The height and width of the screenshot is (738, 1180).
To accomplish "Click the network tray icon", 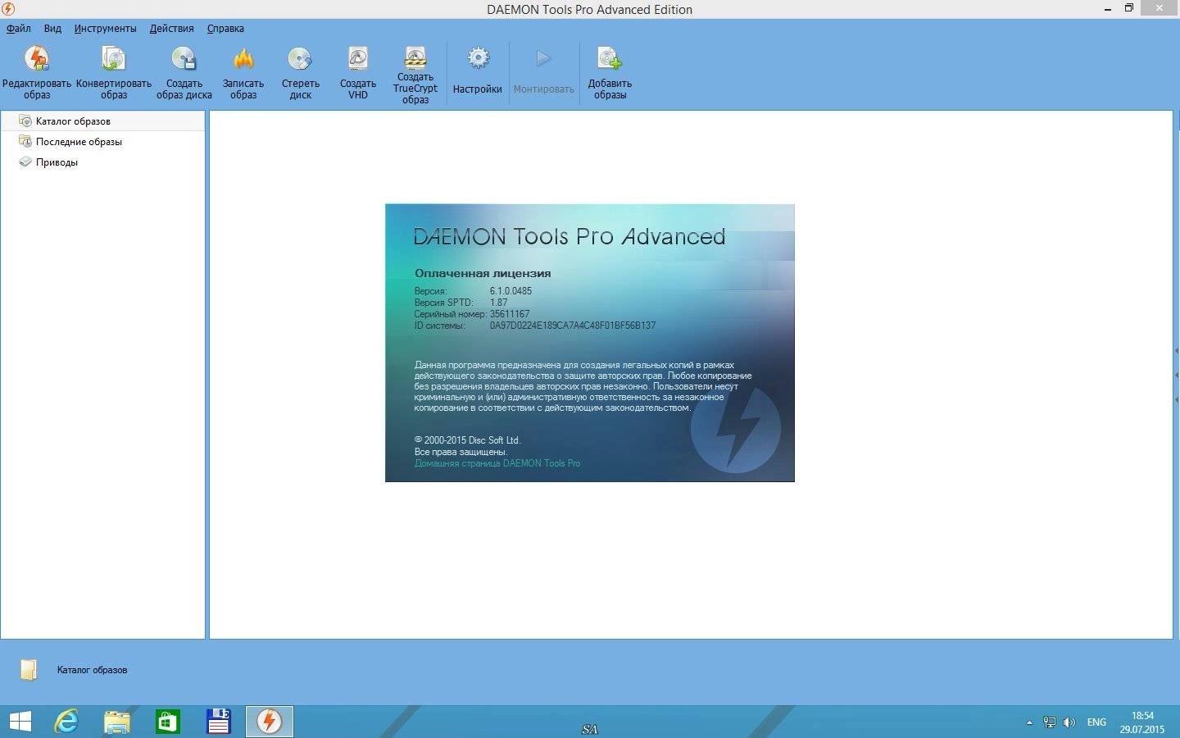I will pos(1050,722).
